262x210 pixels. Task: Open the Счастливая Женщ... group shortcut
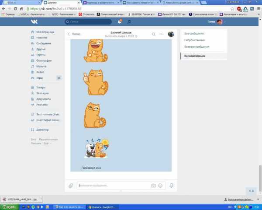pos(46,120)
